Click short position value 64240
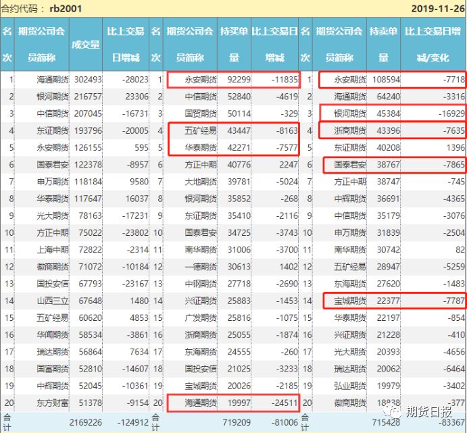 [x=389, y=97]
